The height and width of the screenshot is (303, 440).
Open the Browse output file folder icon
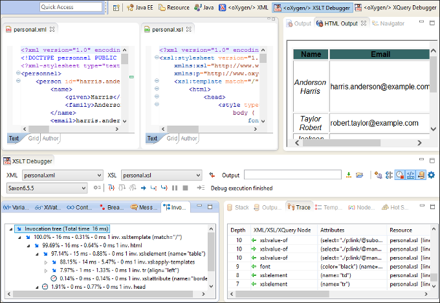click(x=360, y=175)
